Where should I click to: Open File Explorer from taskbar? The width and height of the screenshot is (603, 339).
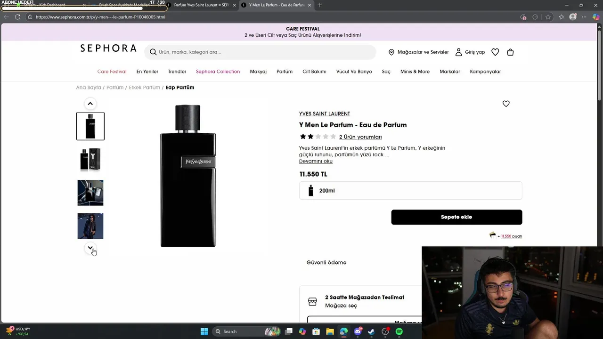click(330, 331)
